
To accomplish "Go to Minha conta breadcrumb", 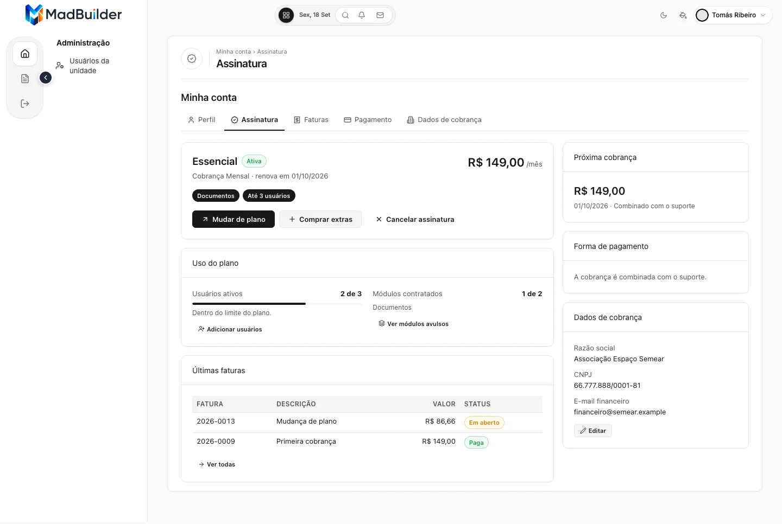I will (234, 52).
